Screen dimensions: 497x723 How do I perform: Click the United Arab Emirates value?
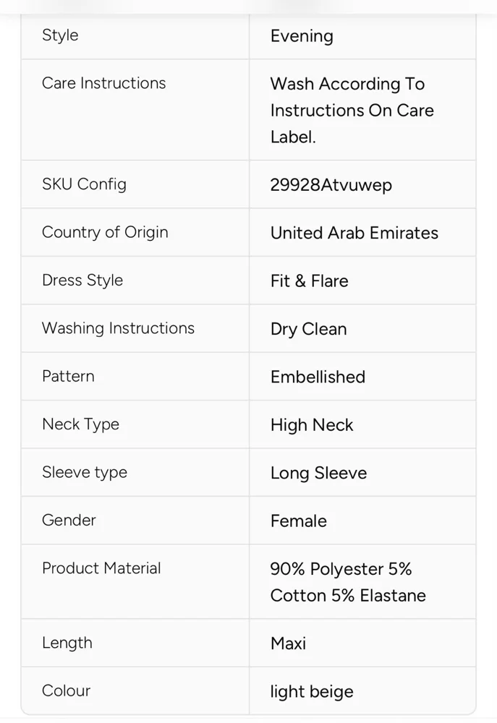[354, 233]
